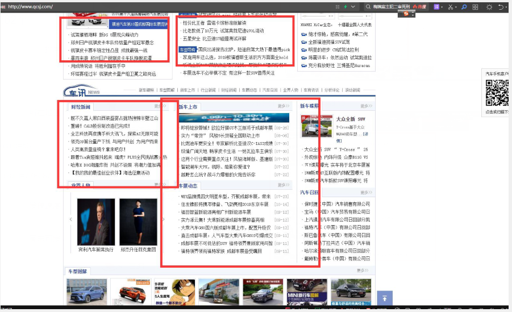
Task: Click the 车讯 NEWS logo
Action: coord(82,91)
